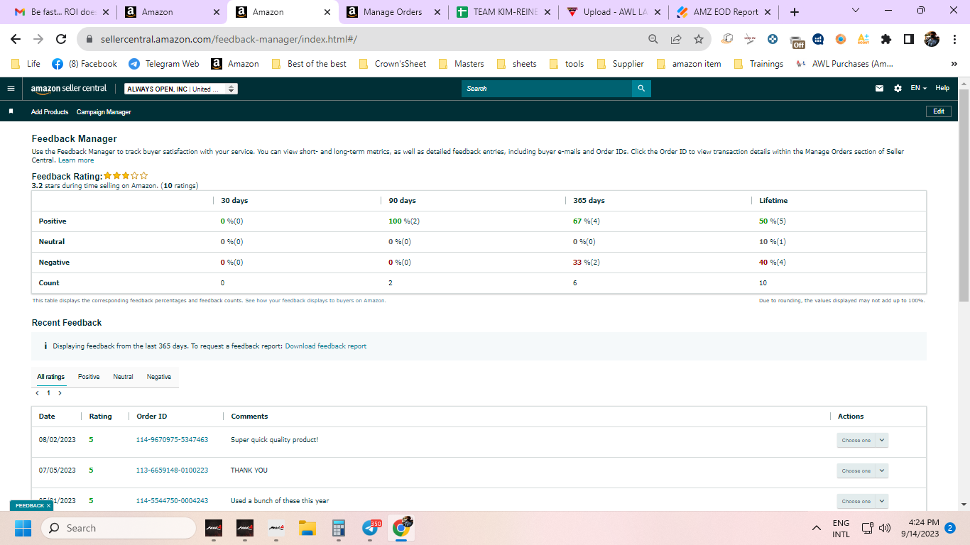
Task: Open the Chrome extensions puzzle icon
Action: tap(886, 39)
